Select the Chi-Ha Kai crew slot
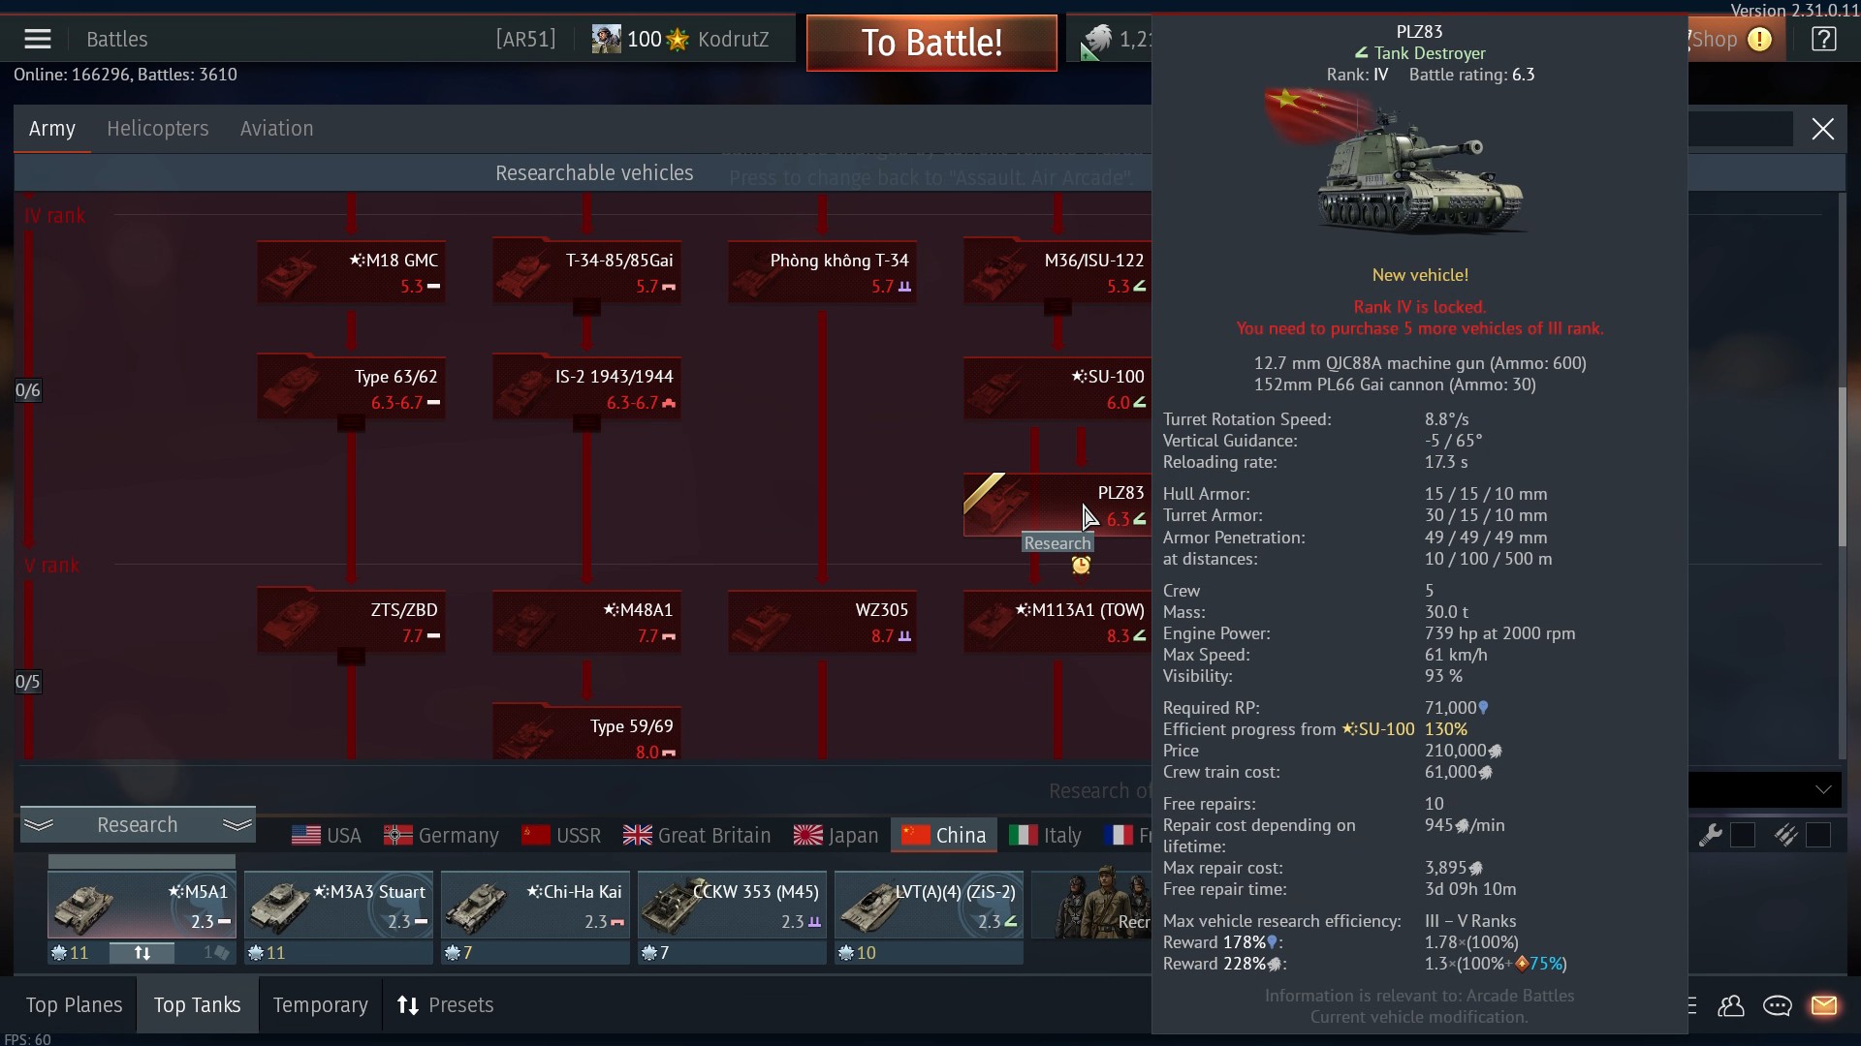1861x1046 pixels. point(535,905)
